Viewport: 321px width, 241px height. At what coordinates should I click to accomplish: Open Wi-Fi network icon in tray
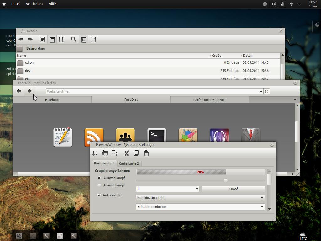coord(291,4)
